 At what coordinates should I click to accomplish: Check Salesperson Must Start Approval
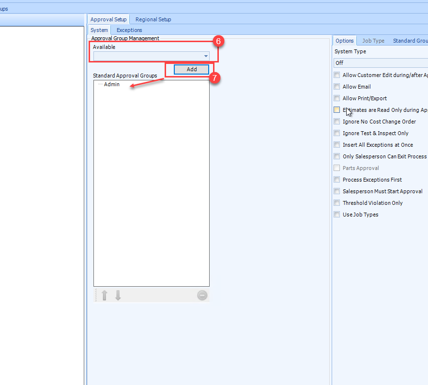337,191
